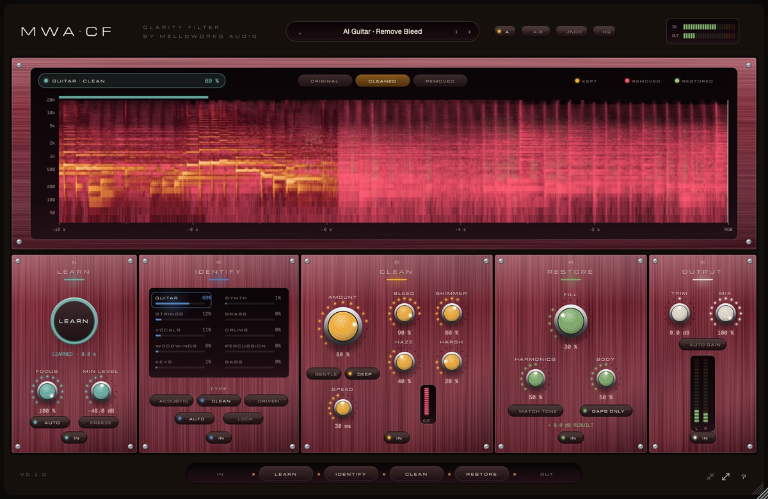Viewport: 768px width, 499px height.
Task: Select the KEYS 1% instrument row
Action: point(183,363)
